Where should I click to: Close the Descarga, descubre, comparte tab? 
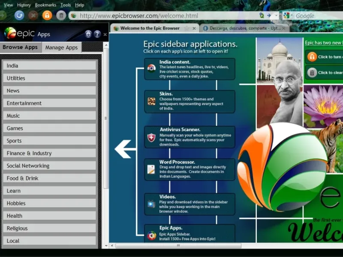pos(283,28)
